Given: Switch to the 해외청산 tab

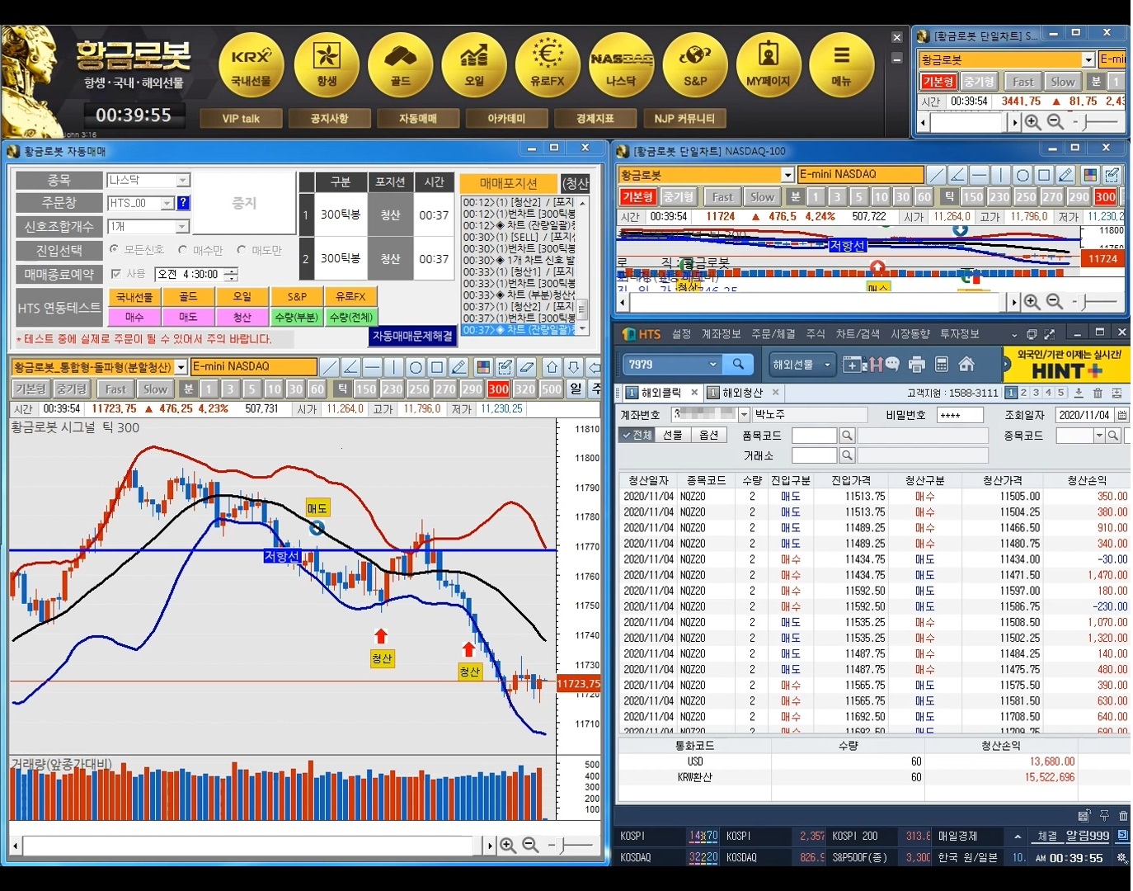Looking at the screenshot, I should click(743, 393).
